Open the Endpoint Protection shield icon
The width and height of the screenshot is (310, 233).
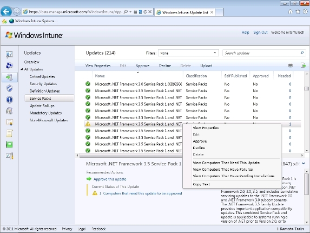coord(9,88)
